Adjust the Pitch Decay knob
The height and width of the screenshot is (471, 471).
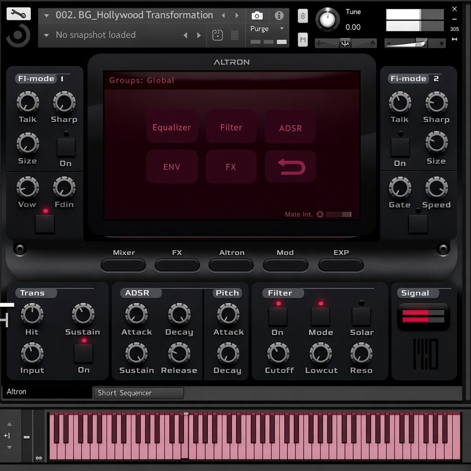[228, 354]
